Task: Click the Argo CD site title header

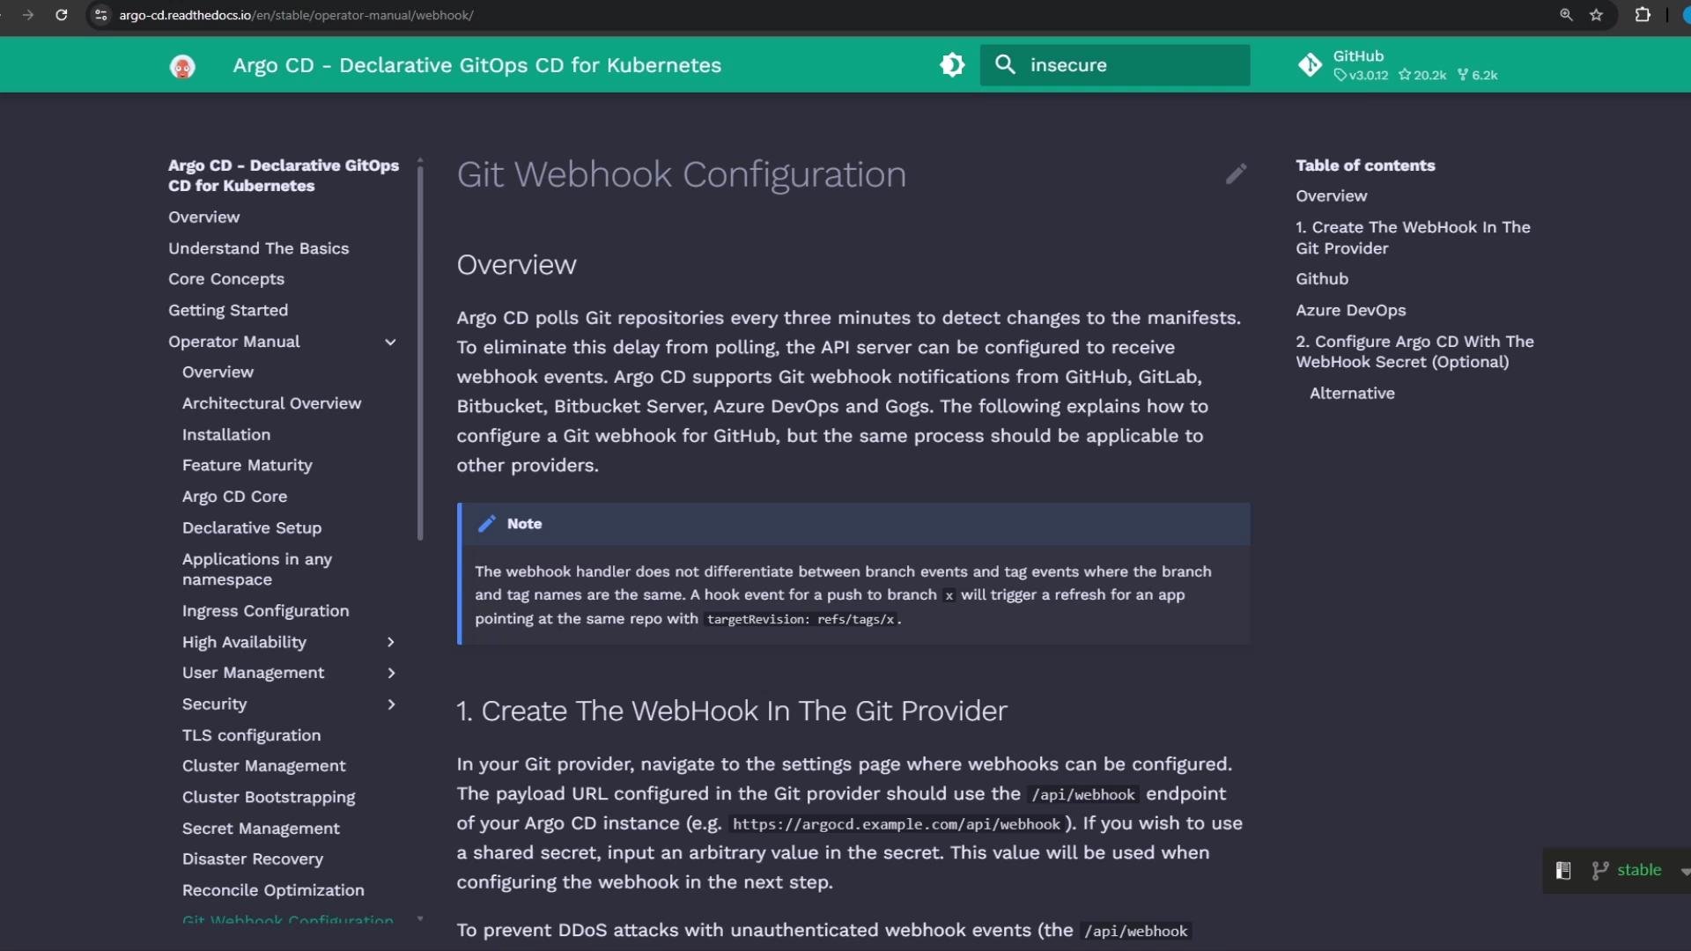Action: pos(476,65)
